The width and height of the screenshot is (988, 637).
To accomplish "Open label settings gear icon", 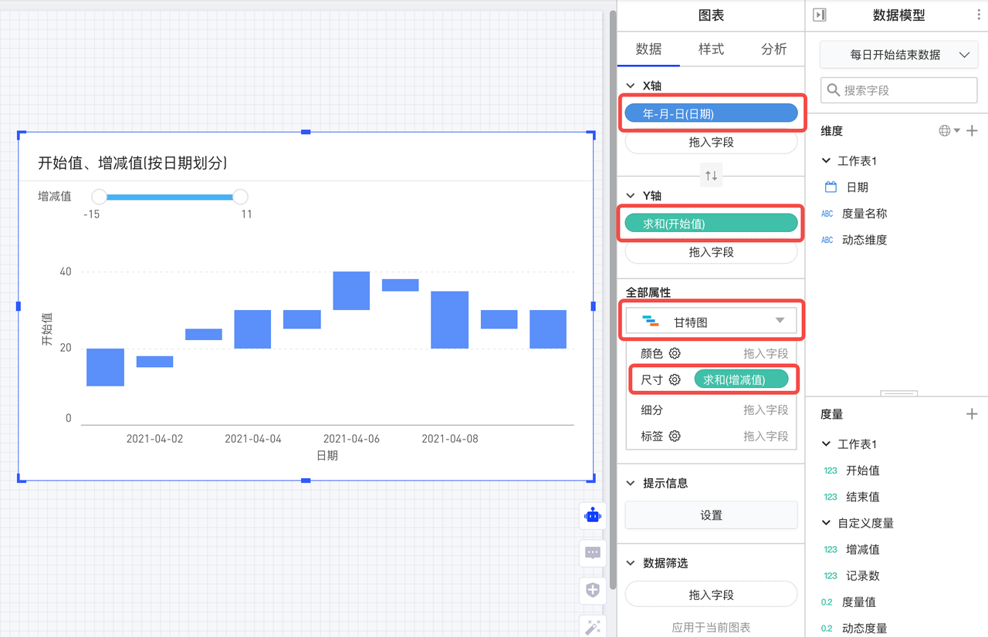I will pos(675,436).
